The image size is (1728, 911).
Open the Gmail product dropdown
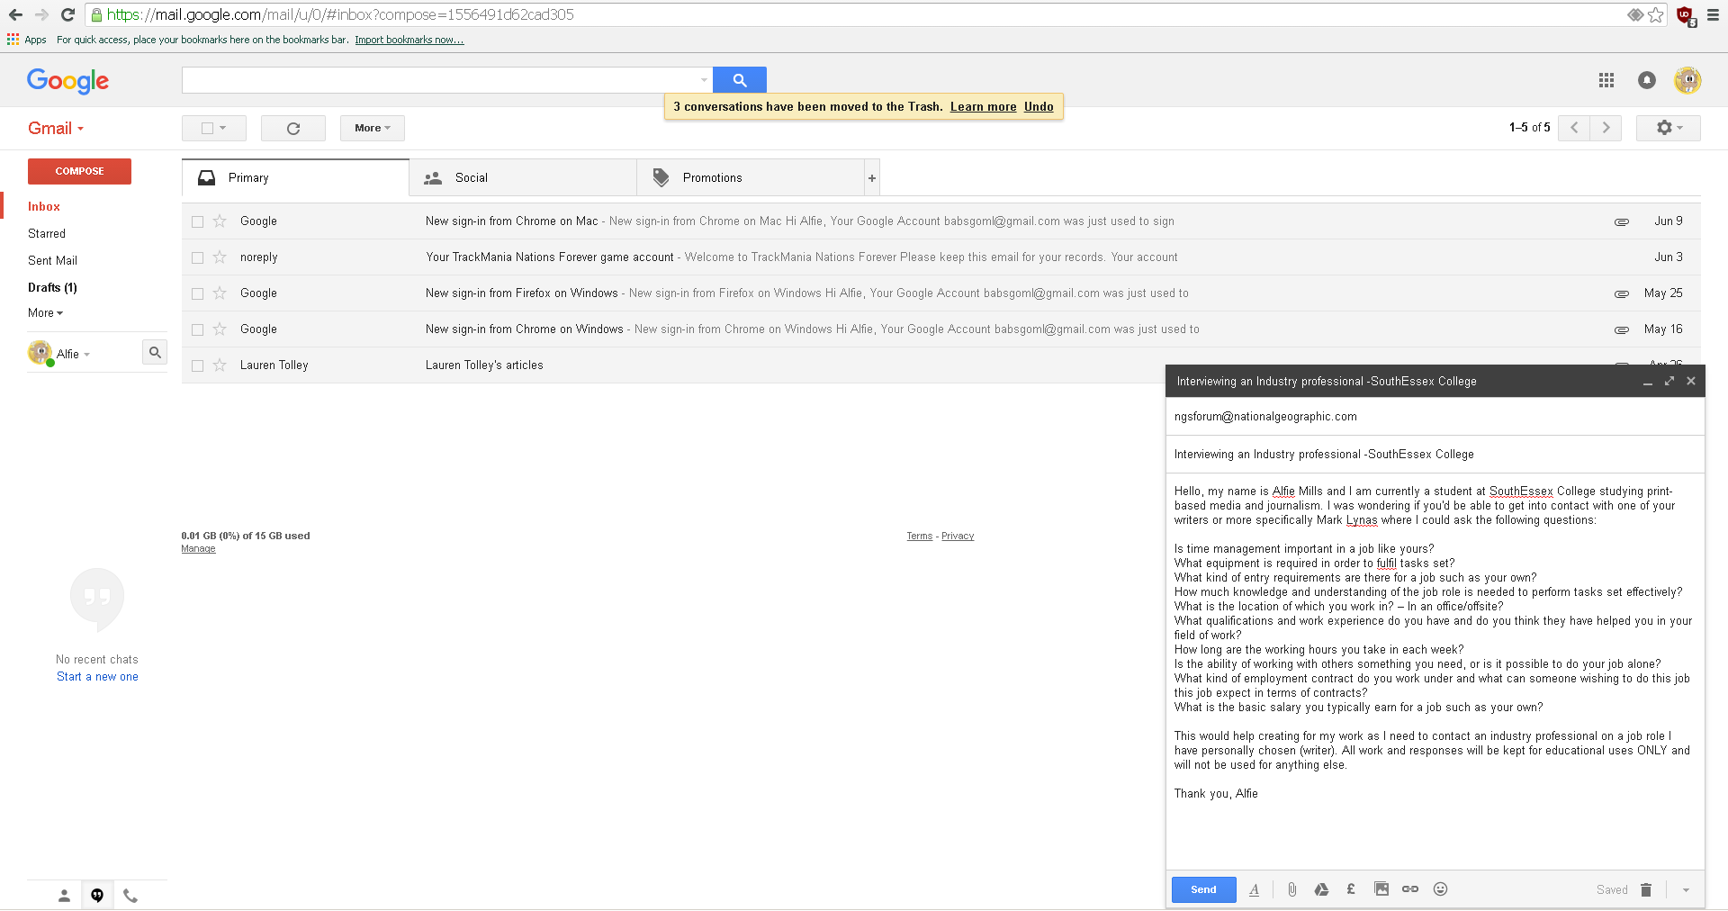(x=56, y=128)
